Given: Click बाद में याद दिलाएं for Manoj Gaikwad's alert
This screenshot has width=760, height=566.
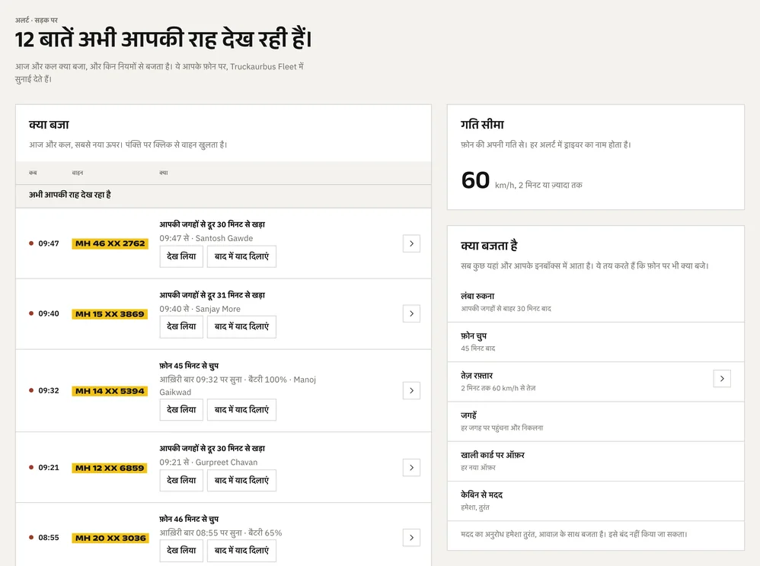Looking at the screenshot, I should pyautogui.click(x=242, y=410).
